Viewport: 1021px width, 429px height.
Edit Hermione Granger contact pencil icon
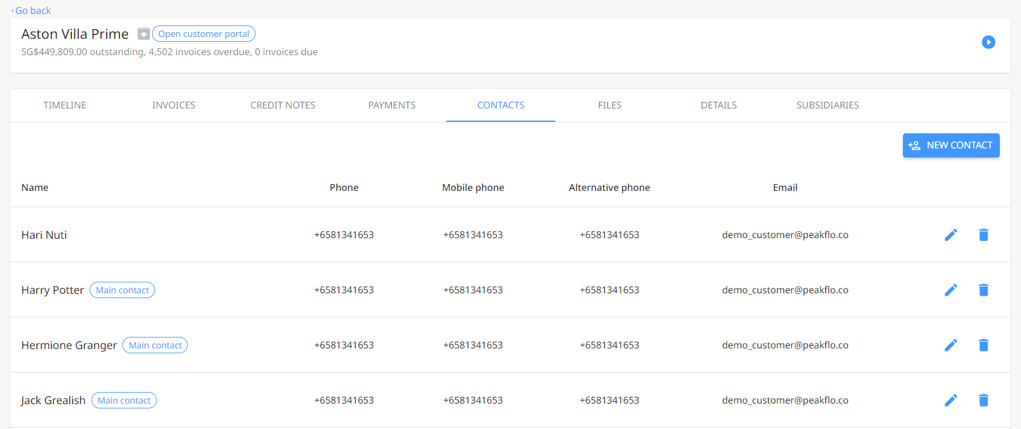pos(951,345)
